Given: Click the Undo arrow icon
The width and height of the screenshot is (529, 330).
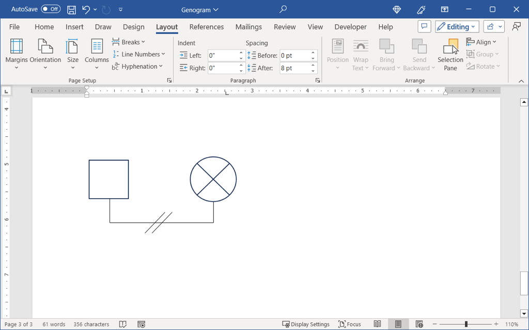Looking at the screenshot, I should pyautogui.click(x=86, y=9).
